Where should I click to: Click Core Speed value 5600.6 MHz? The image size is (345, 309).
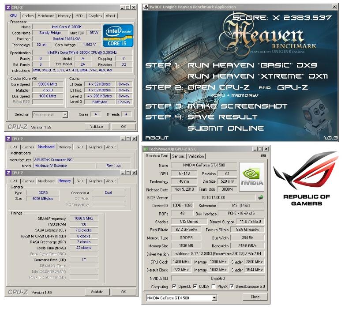[48, 84]
